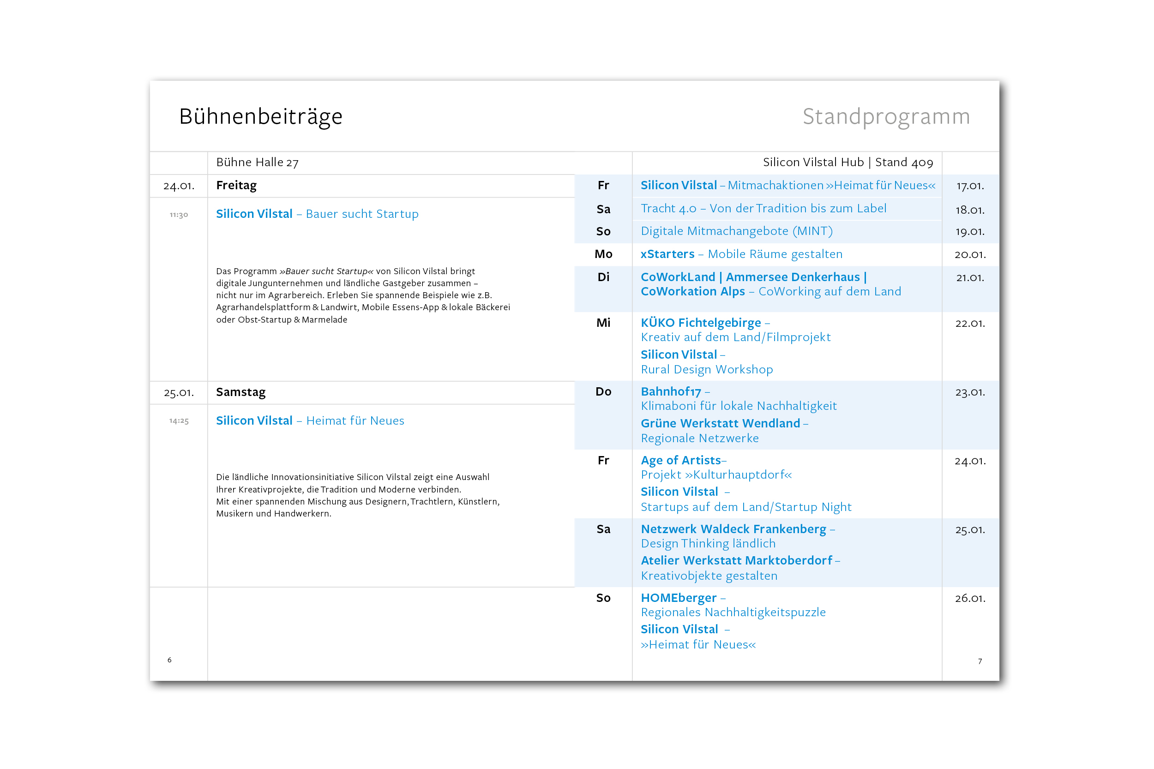
Task: Select the 'Grüne Werkstatt Wendland' title
Action: click(x=721, y=423)
